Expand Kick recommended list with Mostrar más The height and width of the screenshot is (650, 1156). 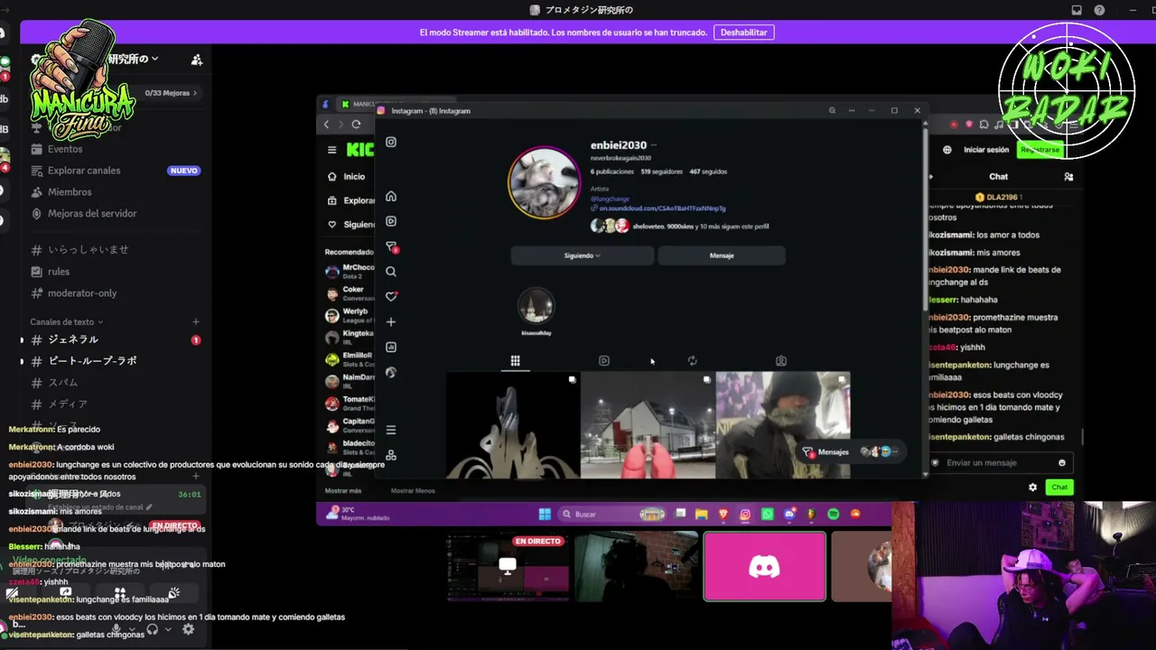343,491
